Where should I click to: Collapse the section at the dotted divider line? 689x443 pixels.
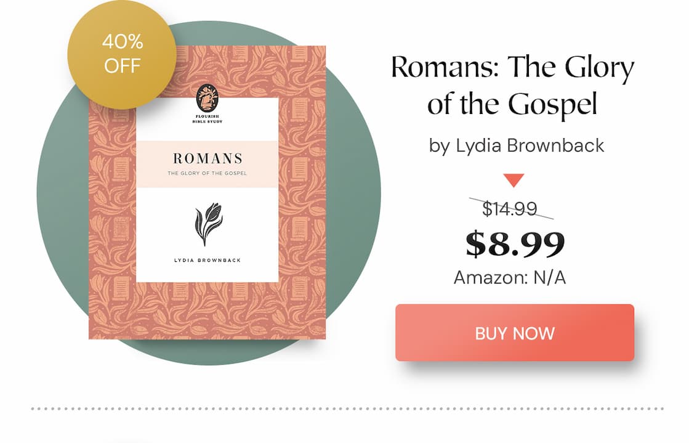pos(345,407)
